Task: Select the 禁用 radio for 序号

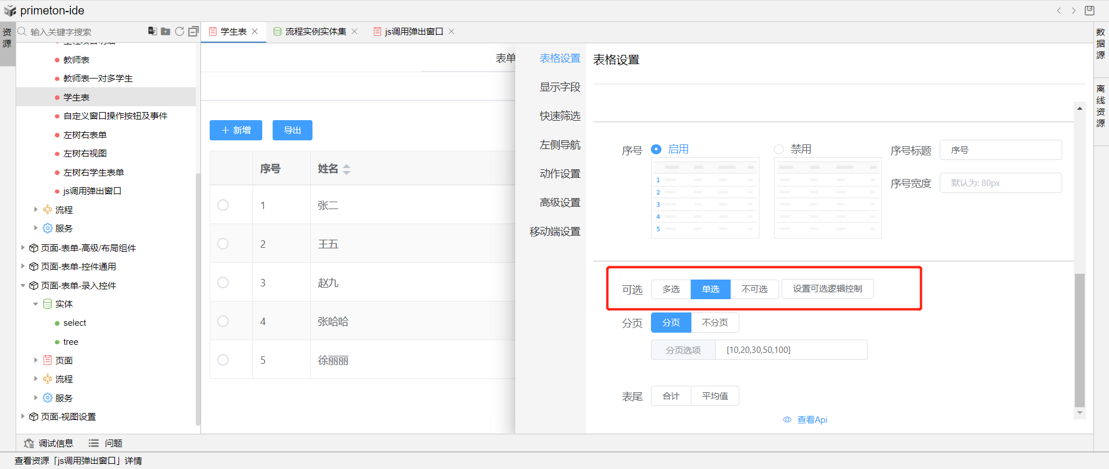Action: [x=779, y=149]
